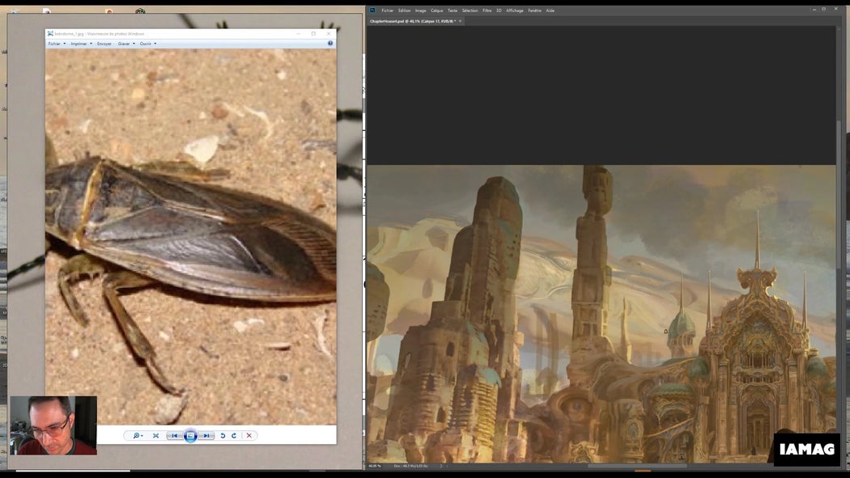Open the zoom level dropdown arrow
The height and width of the screenshot is (478, 850).
click(x=142, y=435)
